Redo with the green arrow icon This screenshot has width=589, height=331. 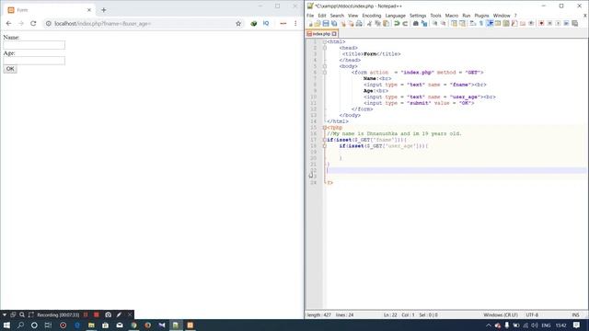click(x=405, y=24)
